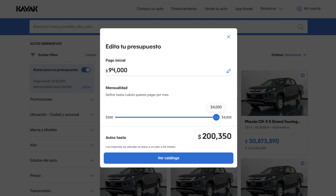Click the Mi cuenta user icon

click(x=299, y=9)
